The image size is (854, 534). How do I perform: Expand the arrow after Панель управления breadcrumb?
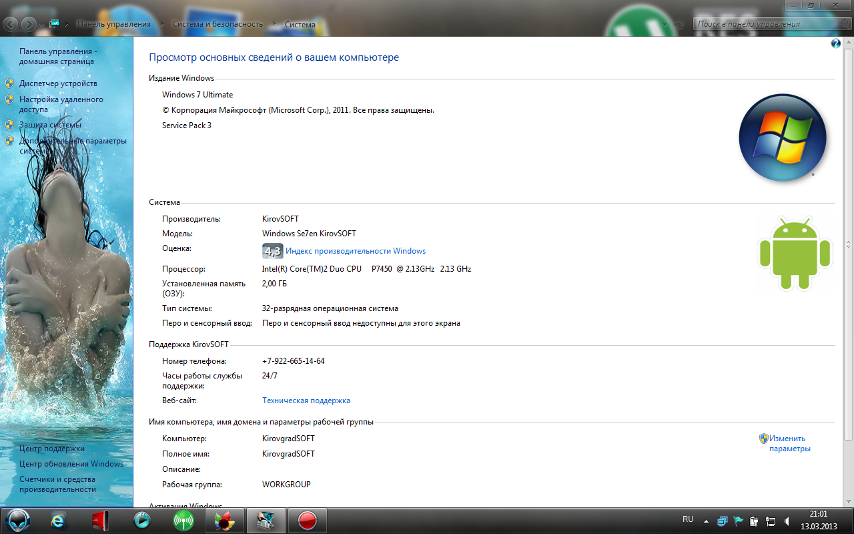161,24
